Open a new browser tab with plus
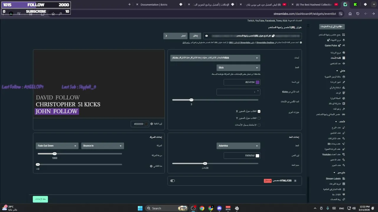The width and height of the screenshot is (378, 212). point(129,4)
